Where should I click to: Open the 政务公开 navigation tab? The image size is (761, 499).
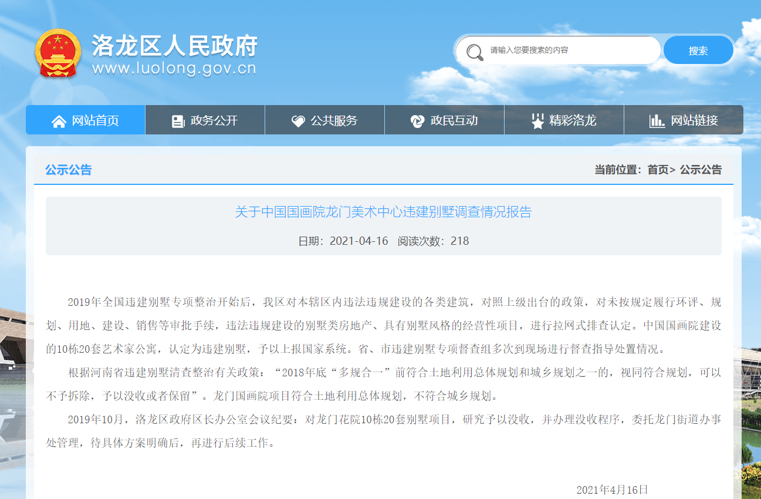205,120
